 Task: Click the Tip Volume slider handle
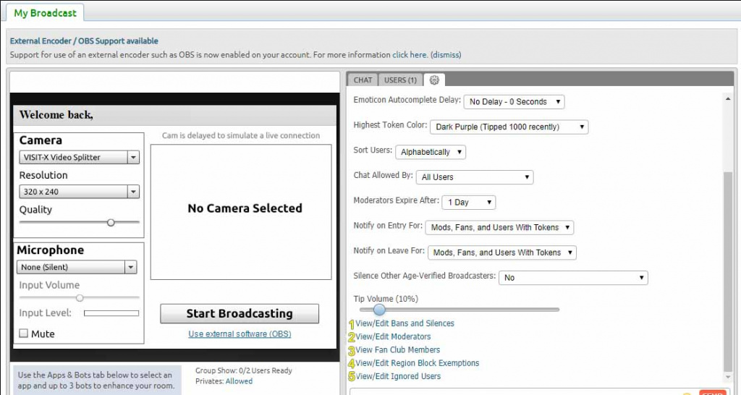click(379, 310)
